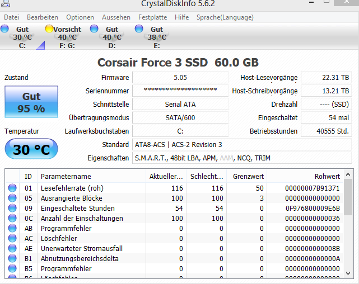Click status orb for Ausrangierte Blöcke row
This screenshot has height=284, width=359.
(x=12, y=198)
